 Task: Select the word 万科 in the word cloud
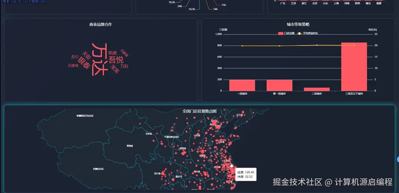click(x=124, y=66)
